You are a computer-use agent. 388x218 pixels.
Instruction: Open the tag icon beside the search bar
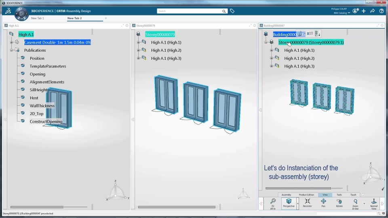[x=232, y=11]
